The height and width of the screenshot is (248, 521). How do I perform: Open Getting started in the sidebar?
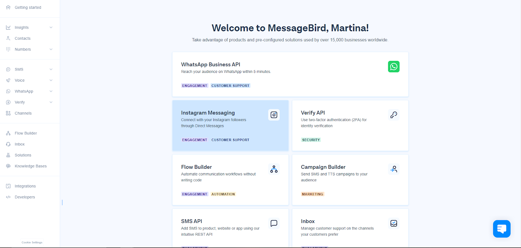pyautogui.click(x=28, y=7)
